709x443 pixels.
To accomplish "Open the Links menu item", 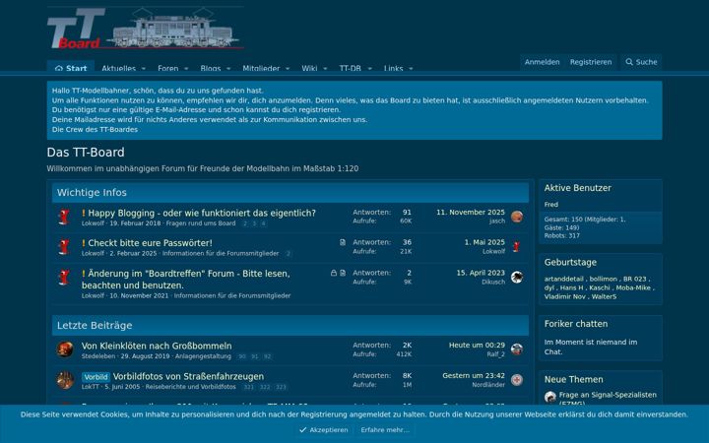I will pyautogui.click(x=393, y=68).
